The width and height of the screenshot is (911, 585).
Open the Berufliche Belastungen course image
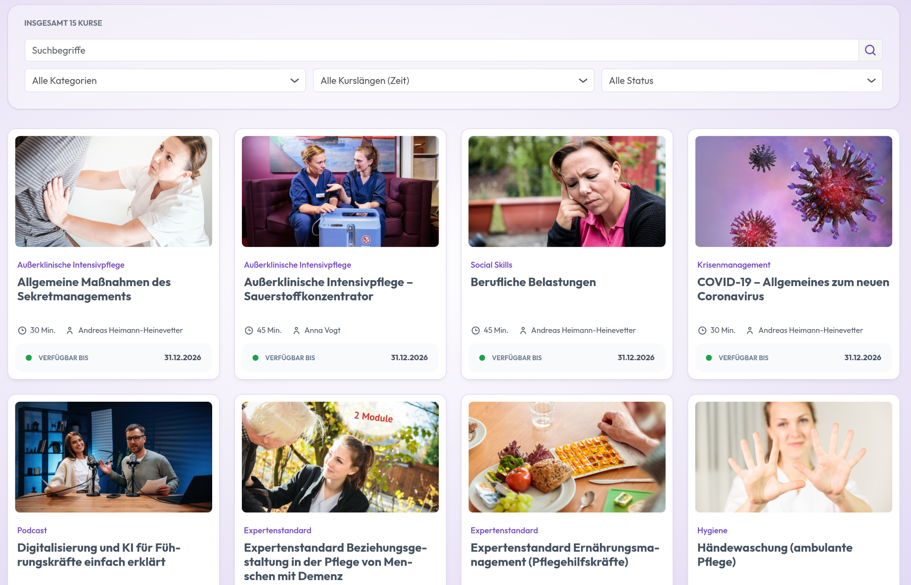tap(567, 192)
